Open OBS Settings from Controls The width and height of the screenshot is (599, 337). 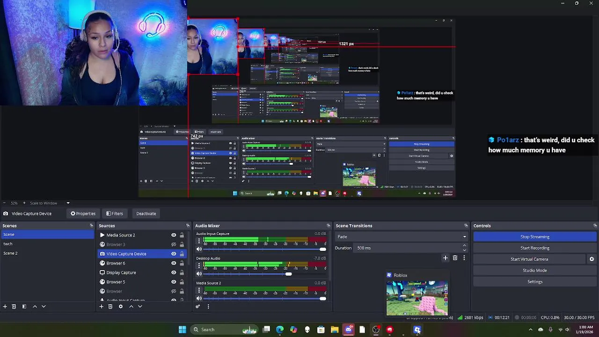(x=535, y=282)
